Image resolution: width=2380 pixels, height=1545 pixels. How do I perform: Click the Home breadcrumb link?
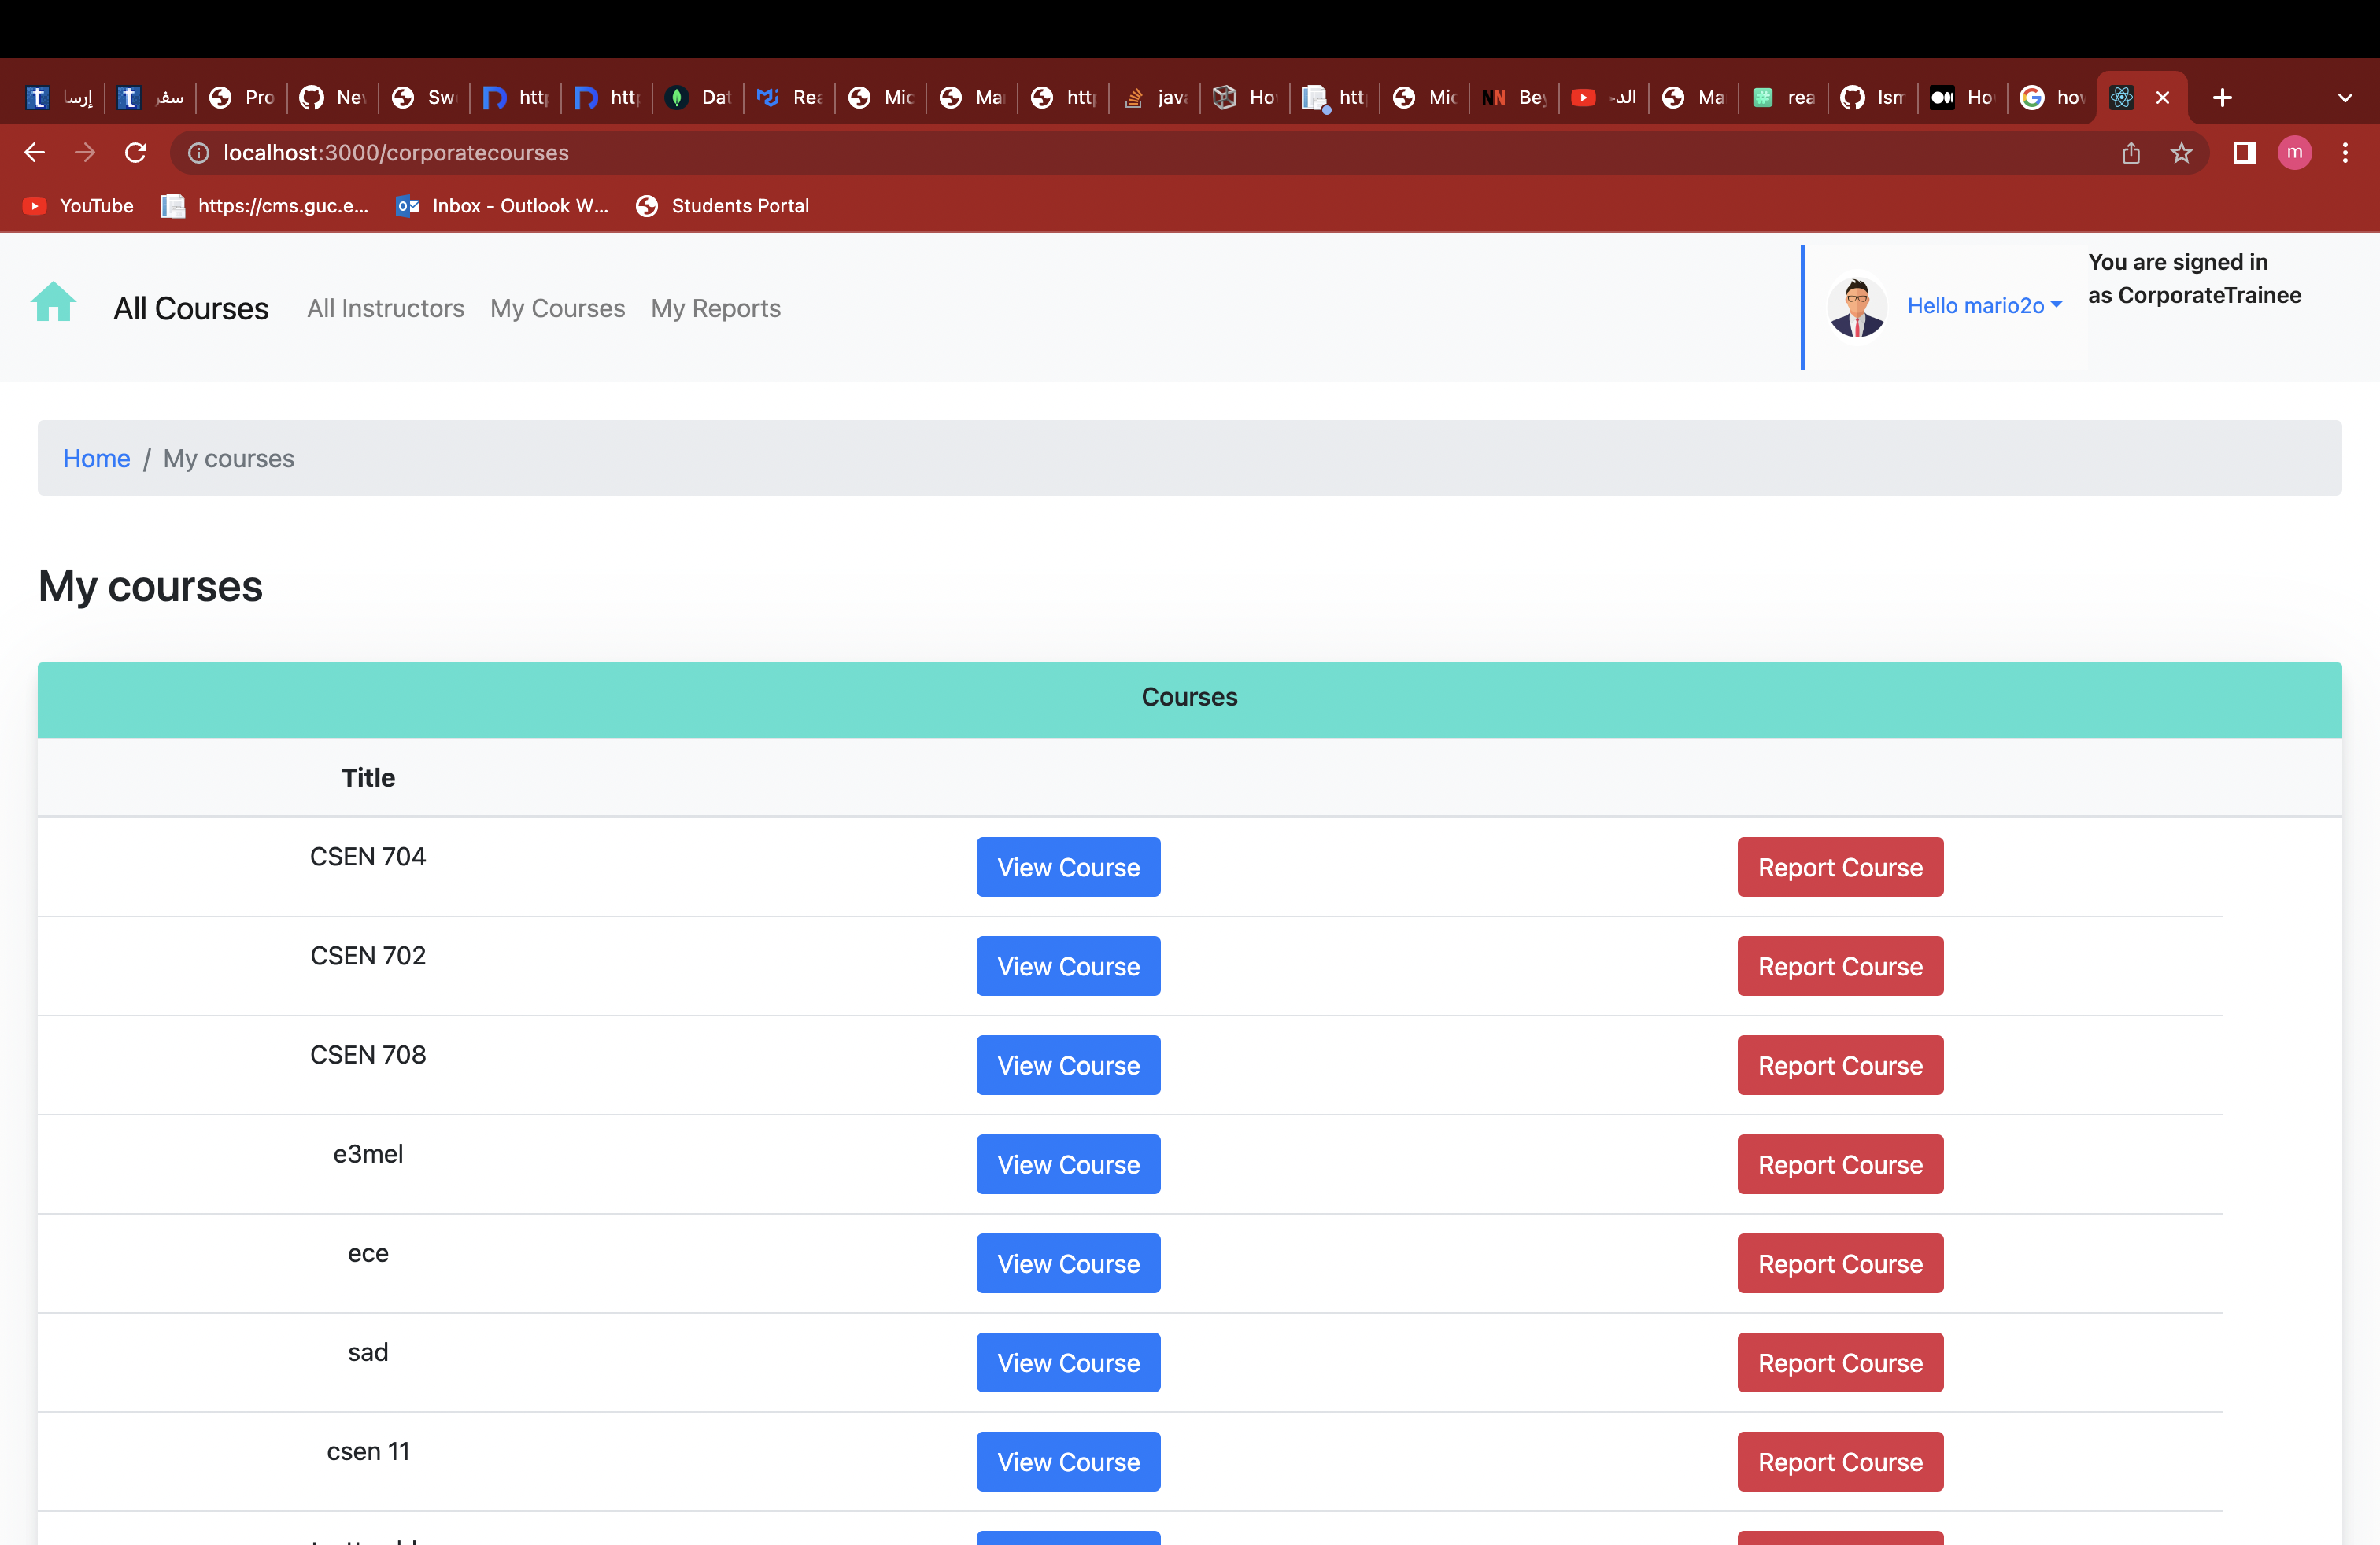(x=96, y=458)
